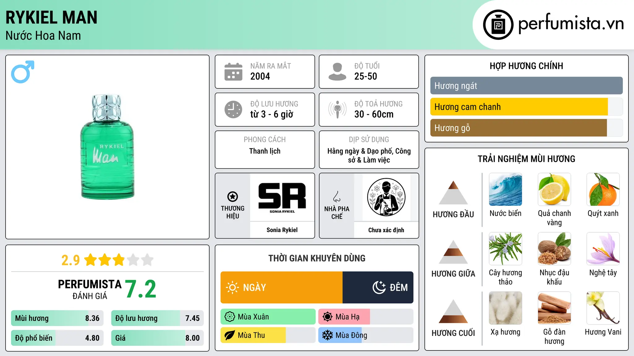Click the Độ phổ biến 4.80 score bar

57,338
